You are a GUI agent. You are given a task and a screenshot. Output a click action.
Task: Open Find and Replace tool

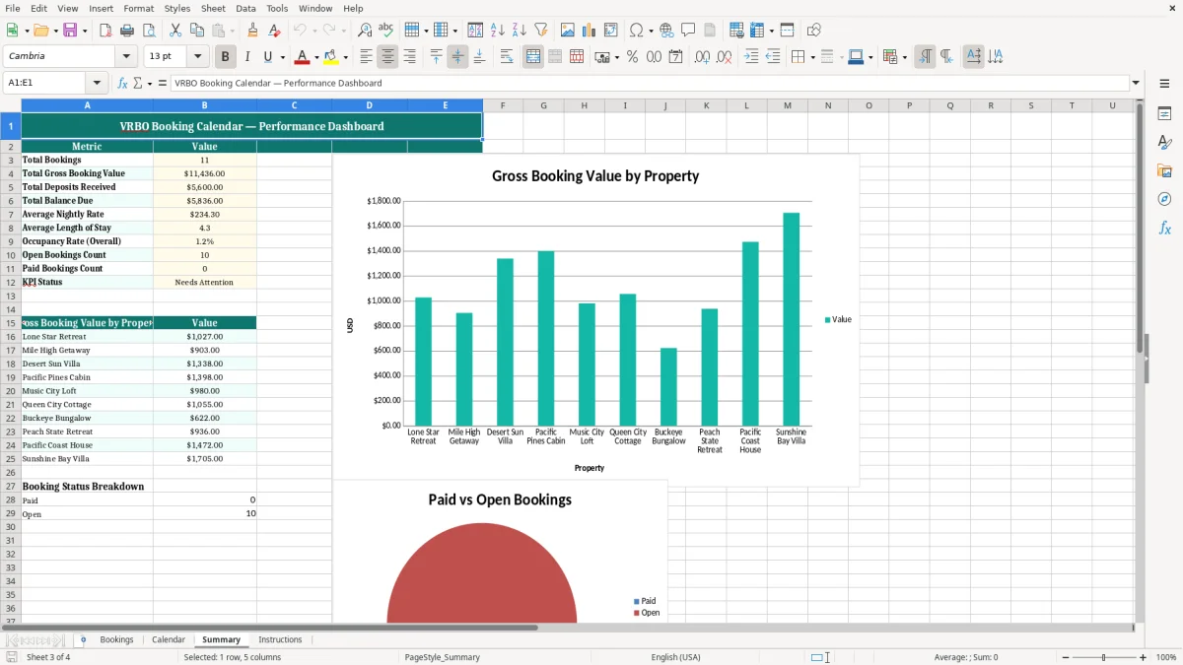click(x=365, y=31)
